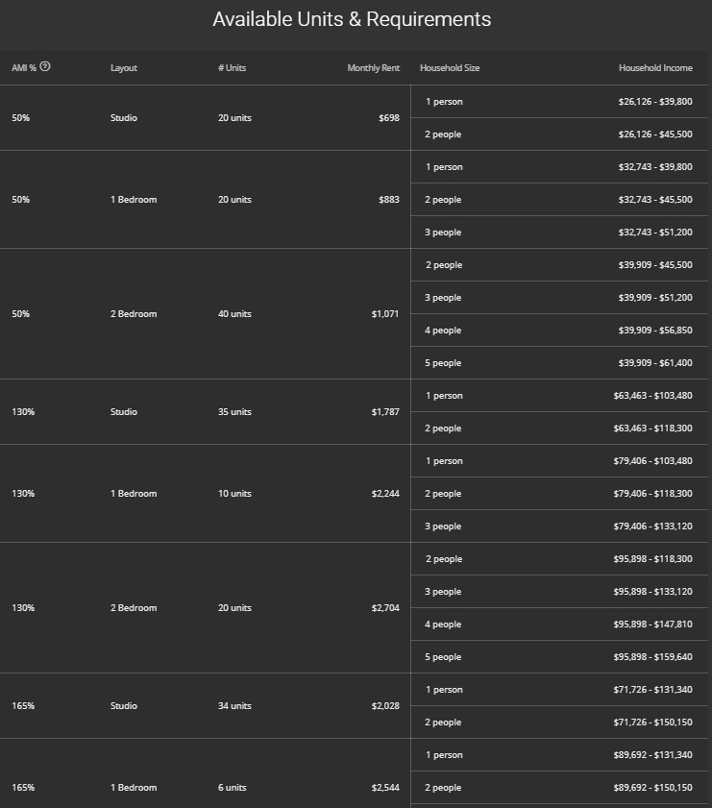
Task: Click the $1,787 monthly rent value
Action: tap(385, 412)
